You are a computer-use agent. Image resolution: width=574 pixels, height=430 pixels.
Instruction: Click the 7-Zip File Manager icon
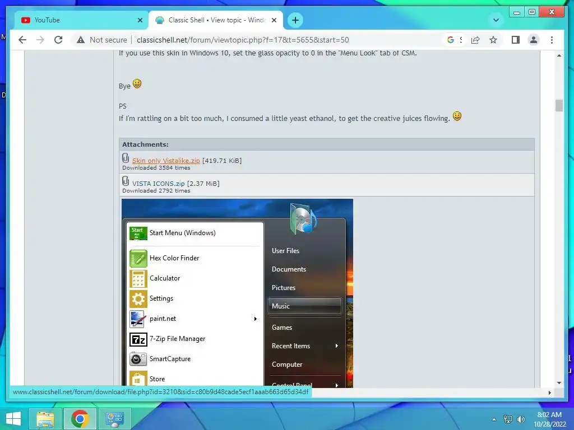[138, 340]
